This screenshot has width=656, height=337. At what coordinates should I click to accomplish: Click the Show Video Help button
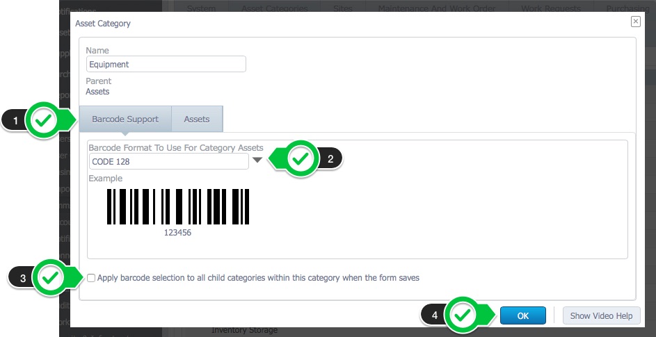(x=601, y=315)
